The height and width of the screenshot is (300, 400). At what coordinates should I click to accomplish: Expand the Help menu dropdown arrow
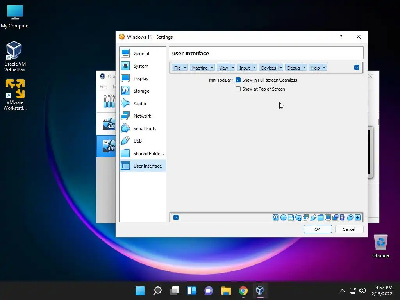(324, 68)
